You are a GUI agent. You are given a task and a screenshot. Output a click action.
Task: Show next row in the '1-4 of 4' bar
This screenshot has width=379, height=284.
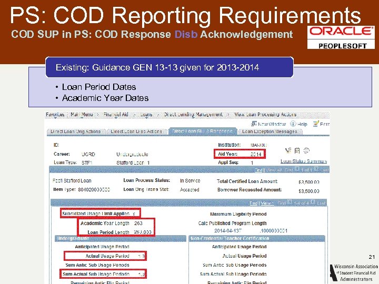pos(313,202)
